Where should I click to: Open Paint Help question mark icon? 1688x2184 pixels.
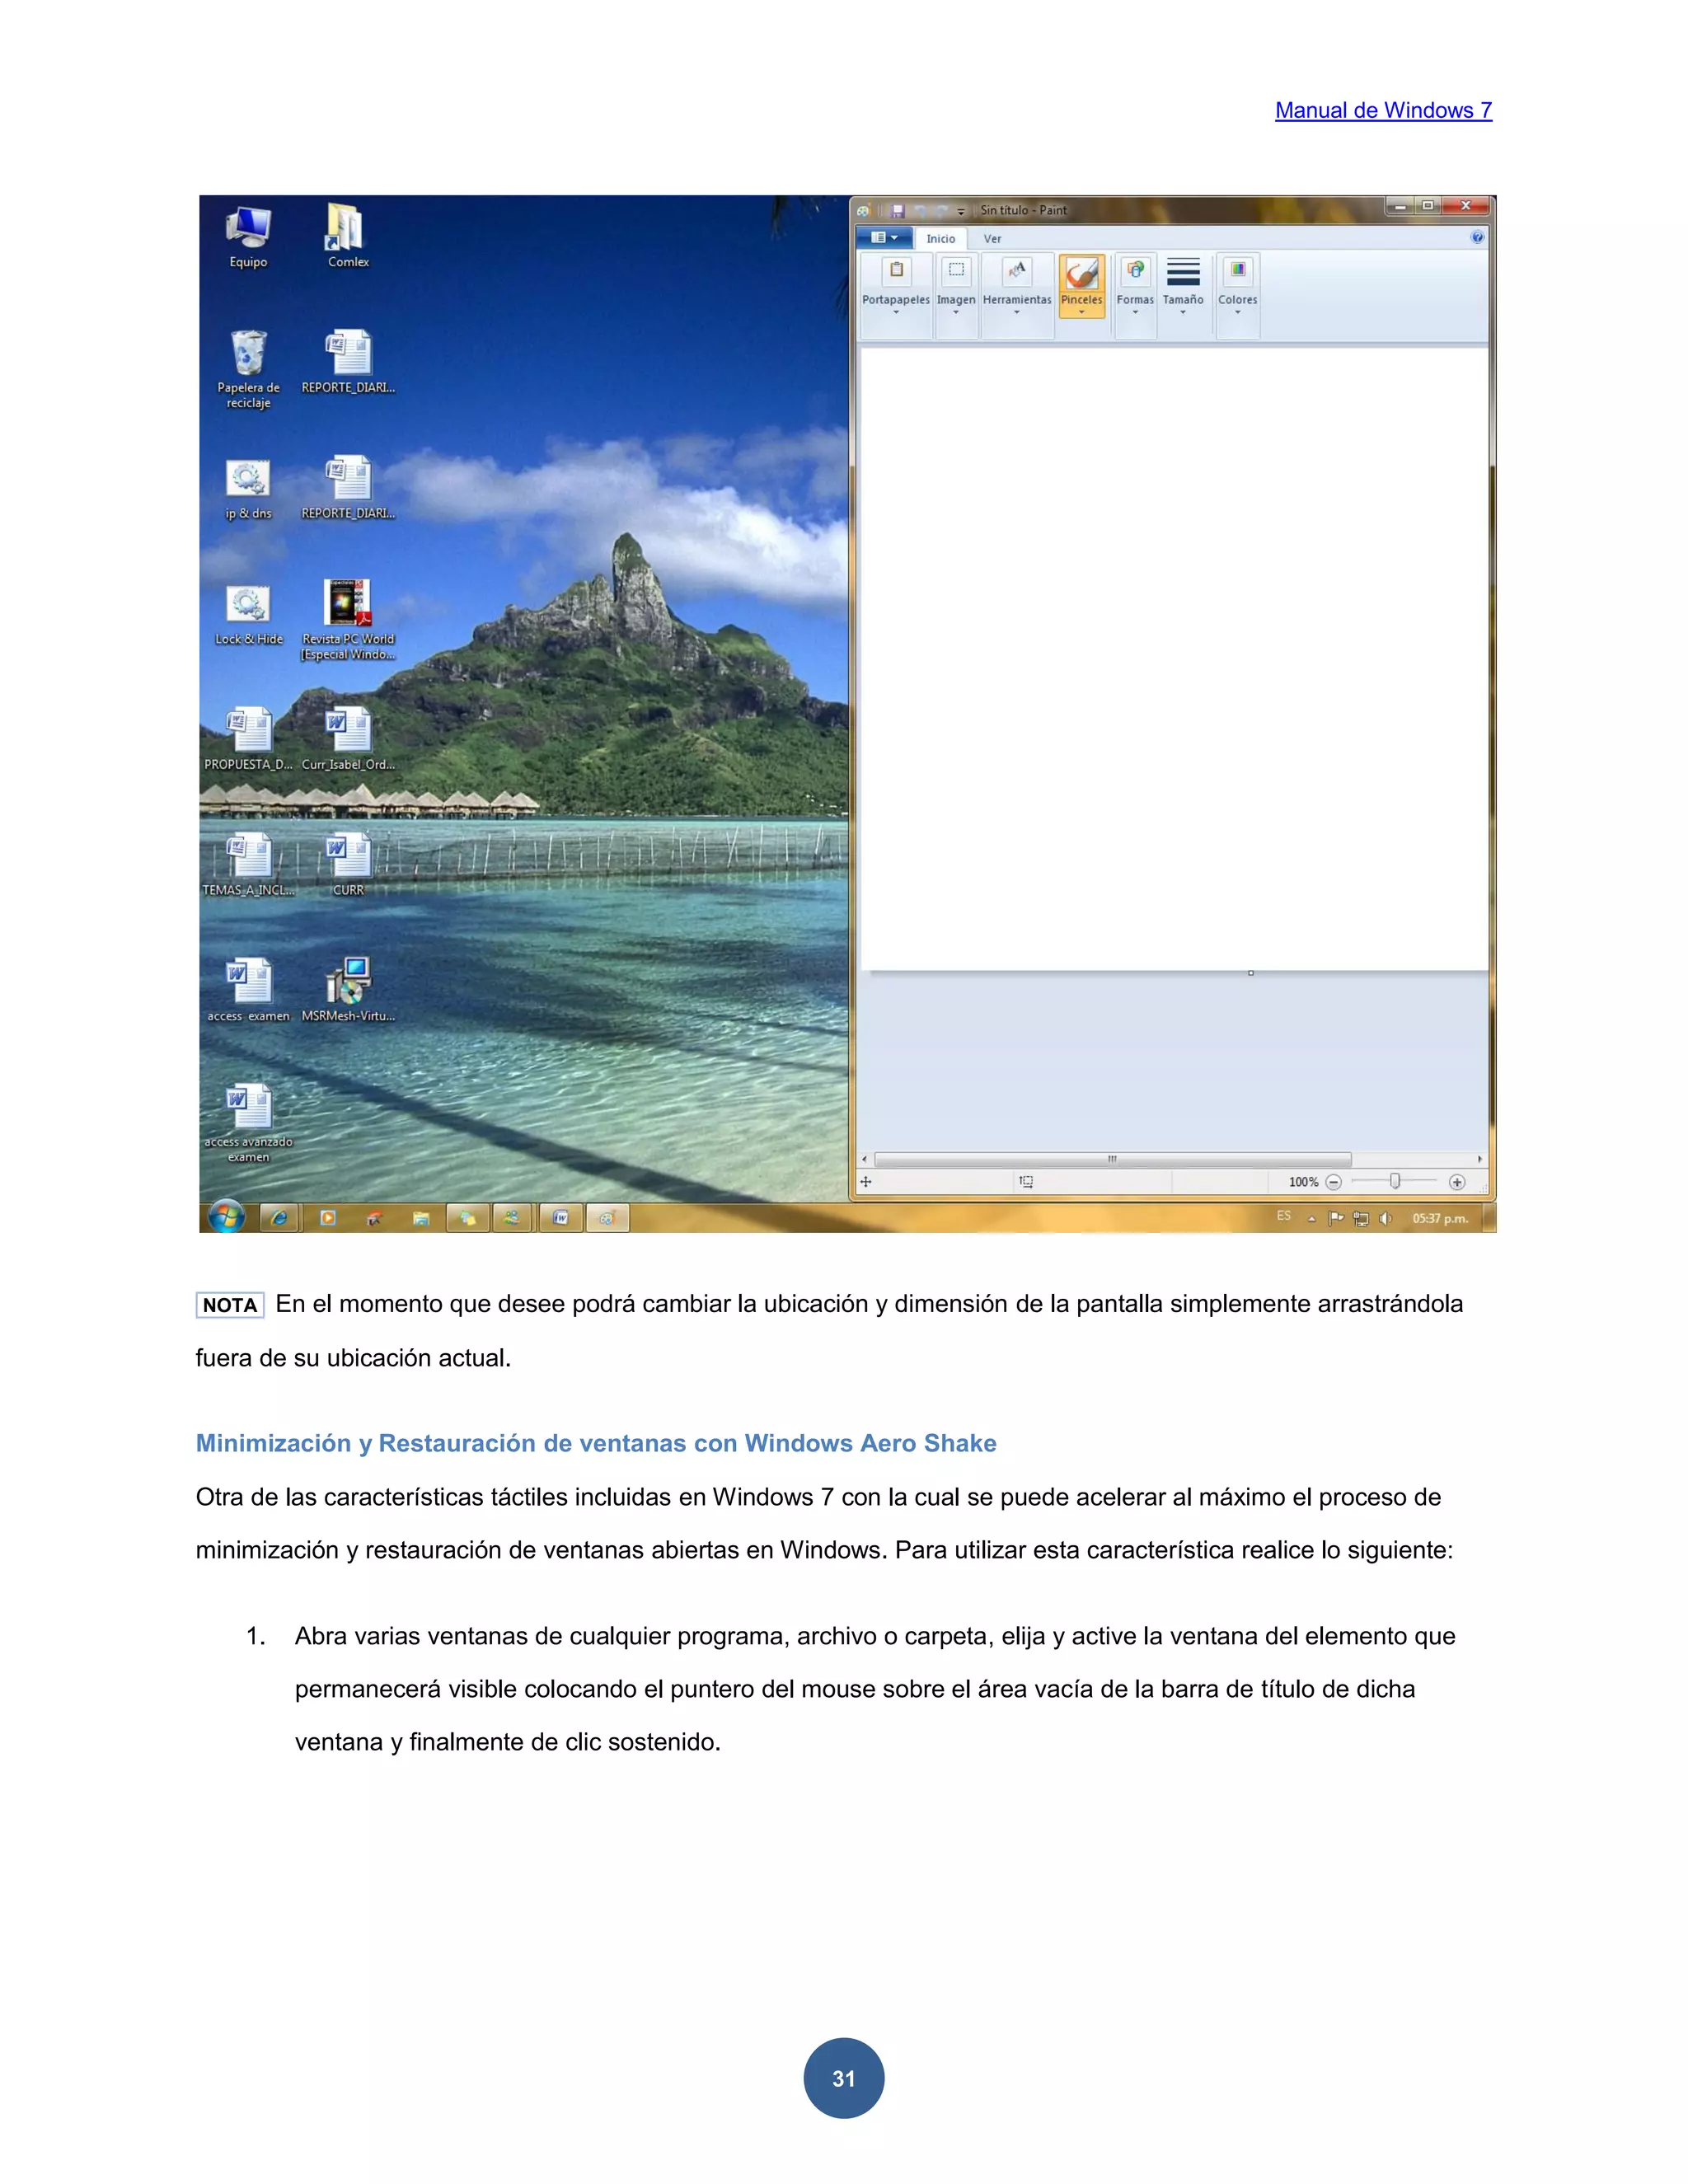(1477, 238)
